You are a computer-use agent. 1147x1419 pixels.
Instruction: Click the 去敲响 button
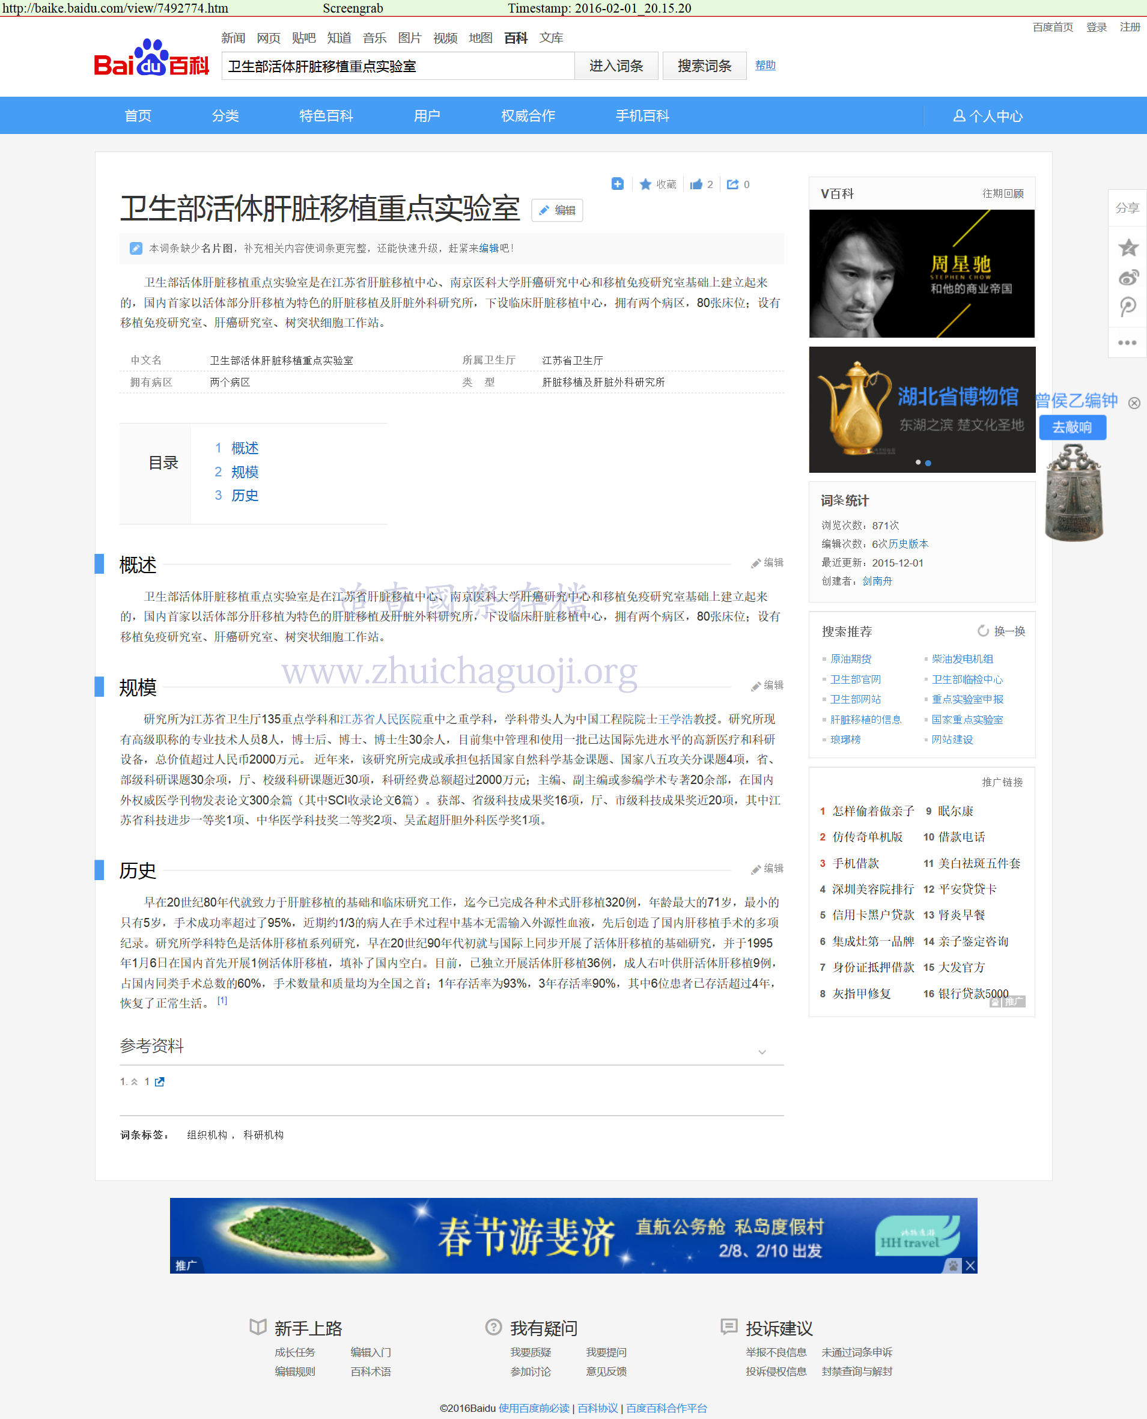pos(1072,427)
